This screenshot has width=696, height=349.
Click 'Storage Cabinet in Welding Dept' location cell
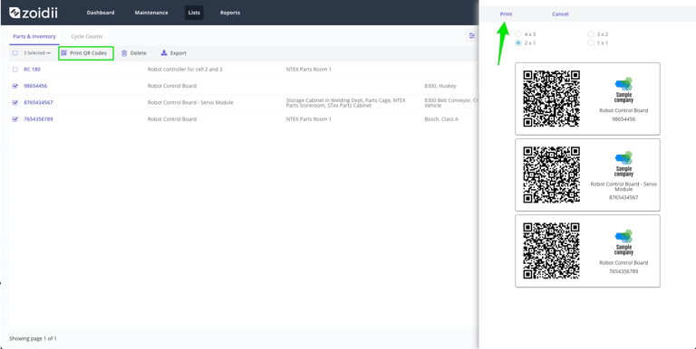coord(346,103)
